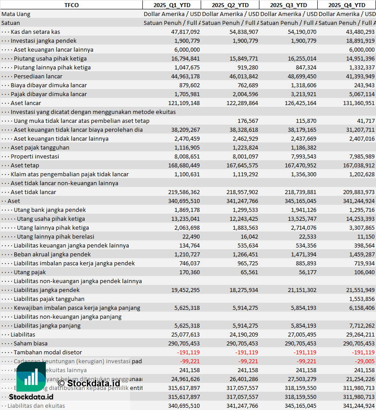Image resolution: width=376 pixels, height=410 pixels.
Task: Click the © Stockdata.id watermark text
Action: (89, 383)
